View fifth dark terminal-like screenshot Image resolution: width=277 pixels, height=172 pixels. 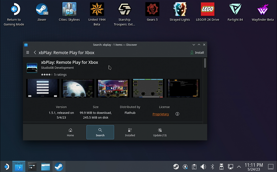click(x=183, y=88)
